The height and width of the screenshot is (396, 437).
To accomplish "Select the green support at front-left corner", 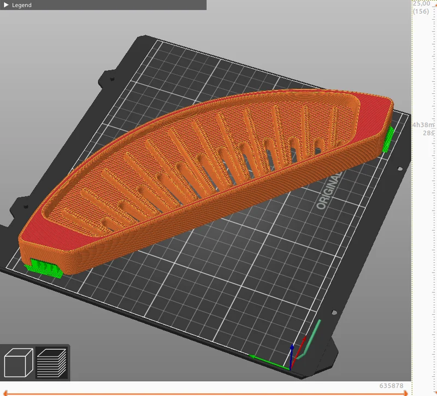I will click(45, 268).
